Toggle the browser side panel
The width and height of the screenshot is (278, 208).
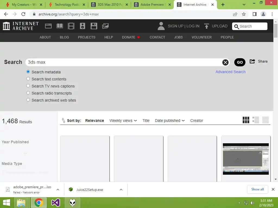pyautogui.click(x=255, y=14)
